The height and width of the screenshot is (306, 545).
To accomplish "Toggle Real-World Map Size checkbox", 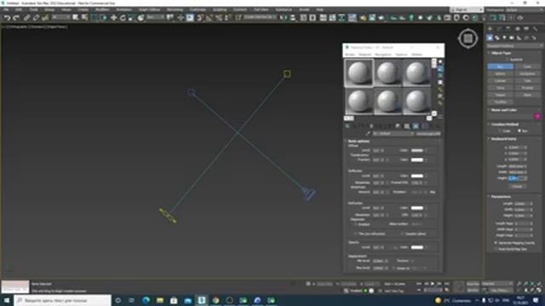I will coord(496,249).
